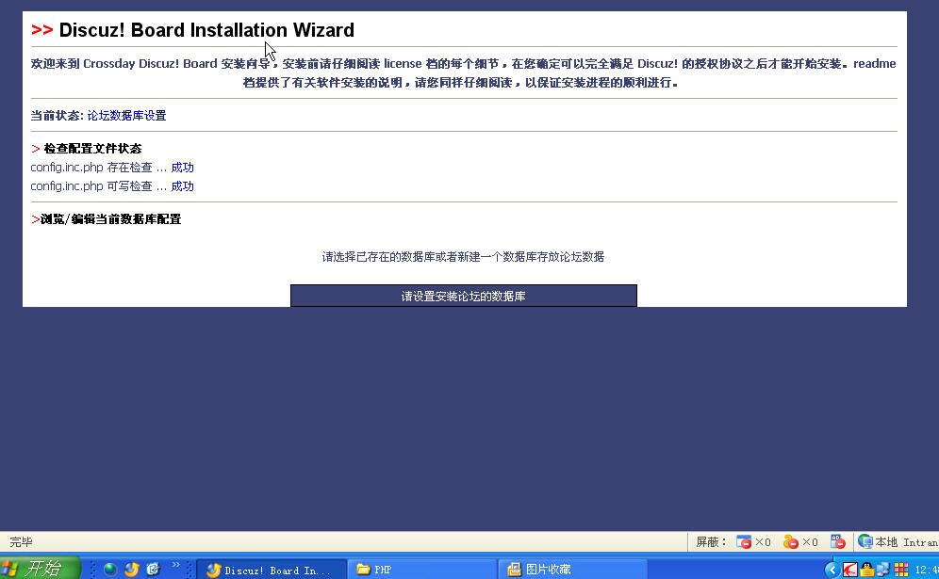Expand hidden system tray icons arrow
The height and width of the screenshot is (579, 939).
[x=832, y=570]
